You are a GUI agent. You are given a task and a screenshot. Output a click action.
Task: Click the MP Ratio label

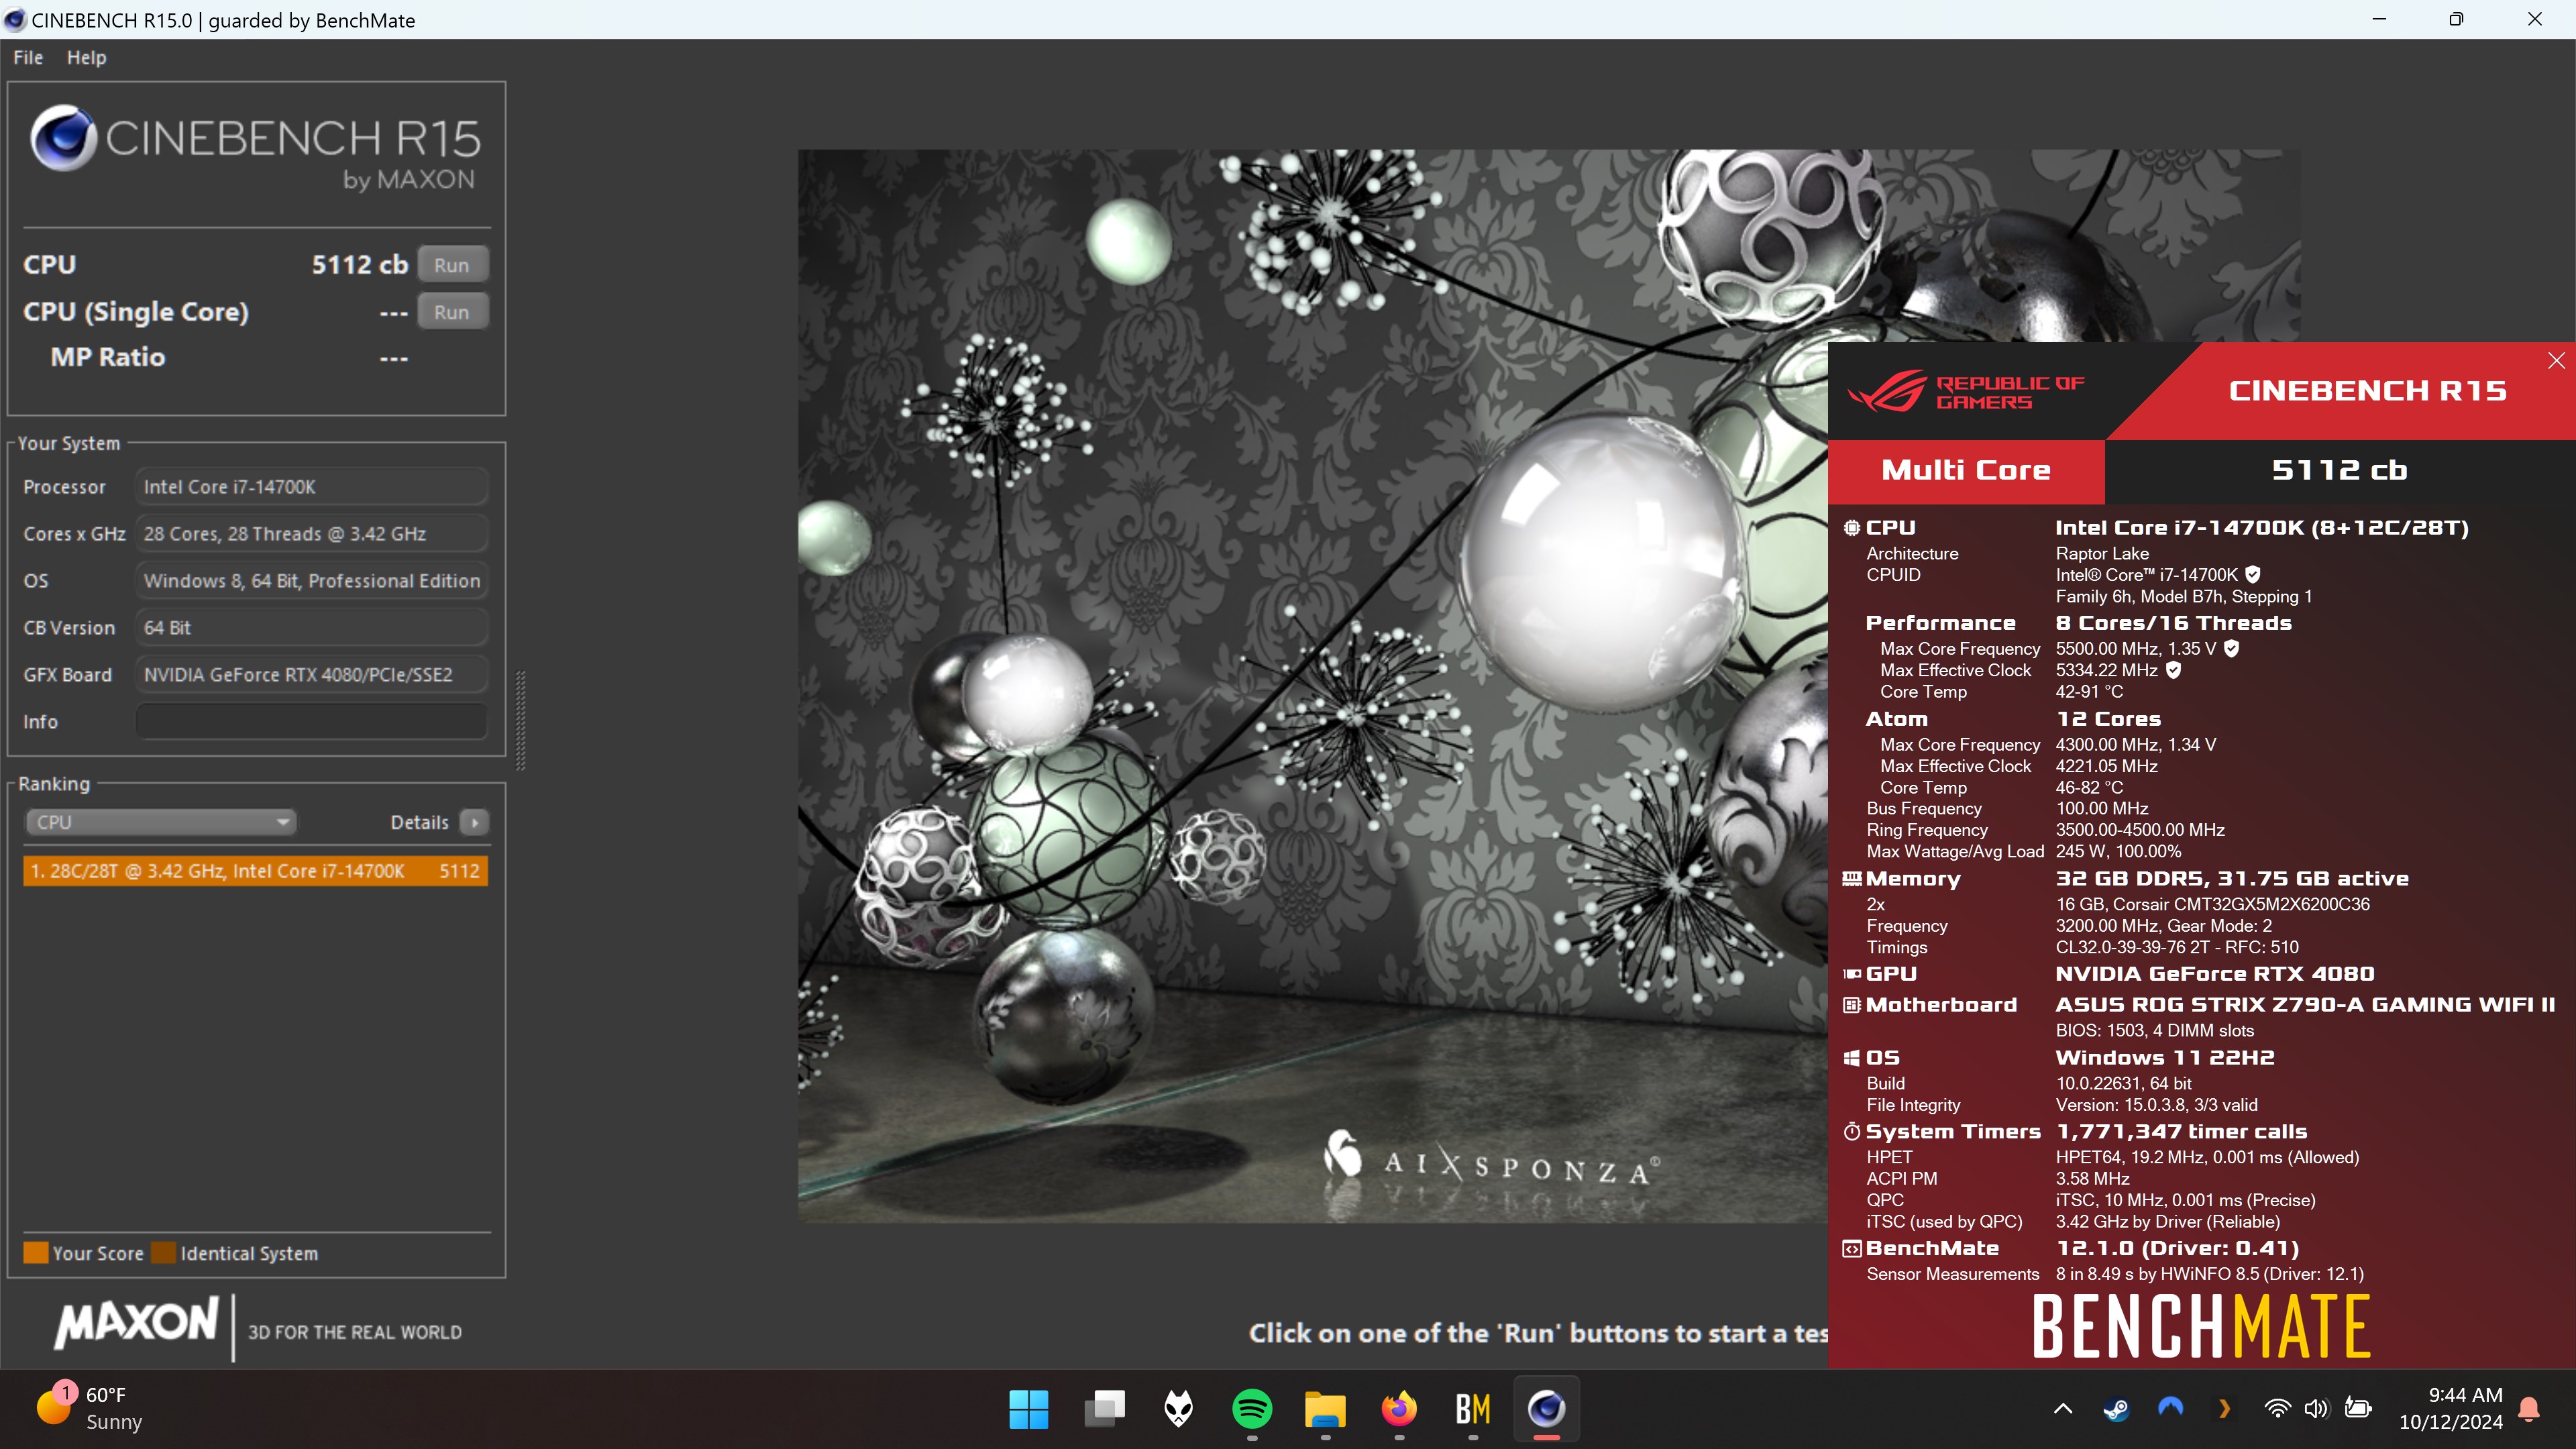click(x=108, y=358)
